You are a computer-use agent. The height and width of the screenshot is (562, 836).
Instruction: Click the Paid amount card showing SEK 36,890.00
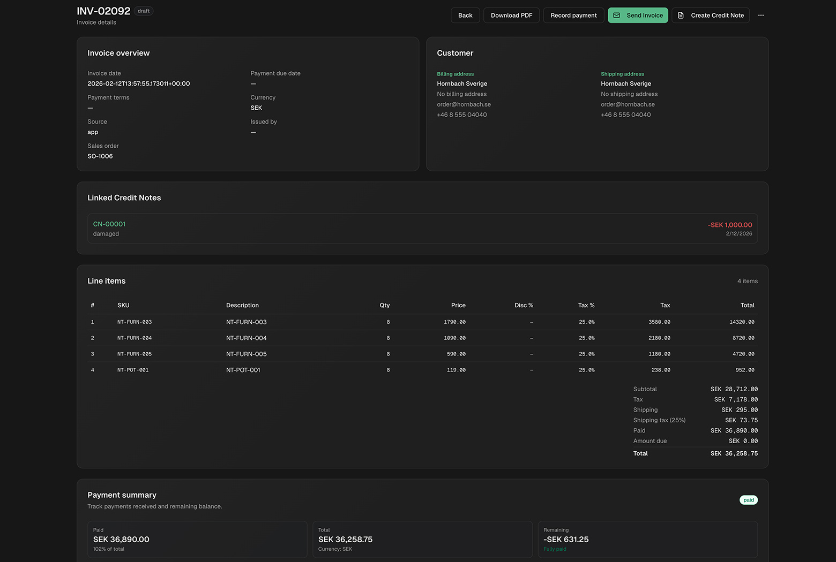pyautogui.click(x=197, y=539)
